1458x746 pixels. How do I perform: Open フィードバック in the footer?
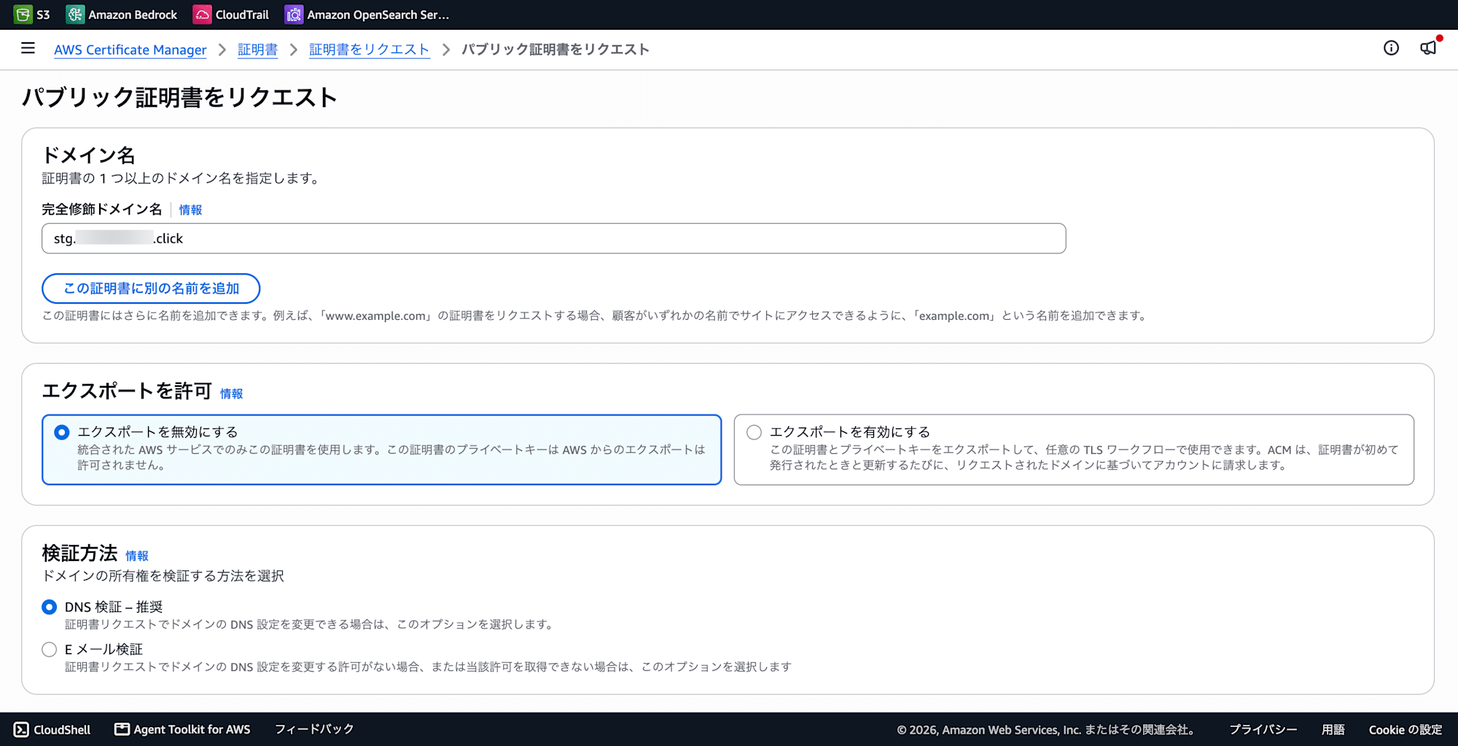(x=314, y=729)
